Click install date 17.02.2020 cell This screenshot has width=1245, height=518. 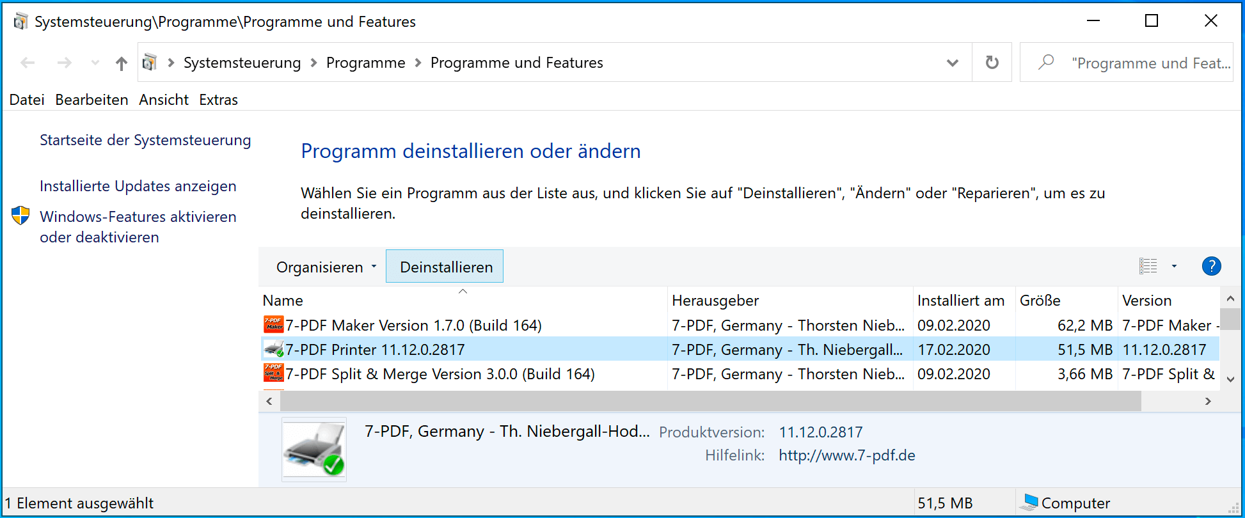point(954,350)
